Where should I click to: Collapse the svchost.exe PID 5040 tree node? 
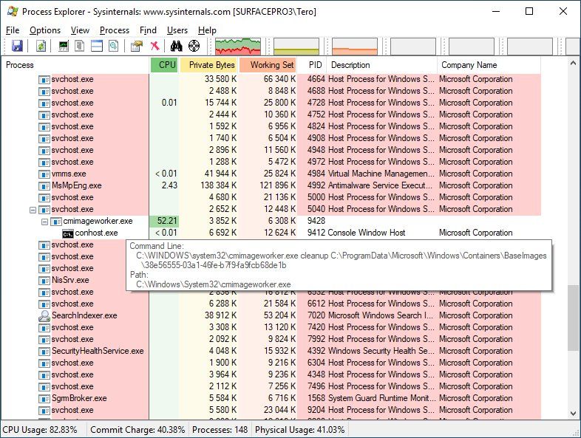(33, 210)
